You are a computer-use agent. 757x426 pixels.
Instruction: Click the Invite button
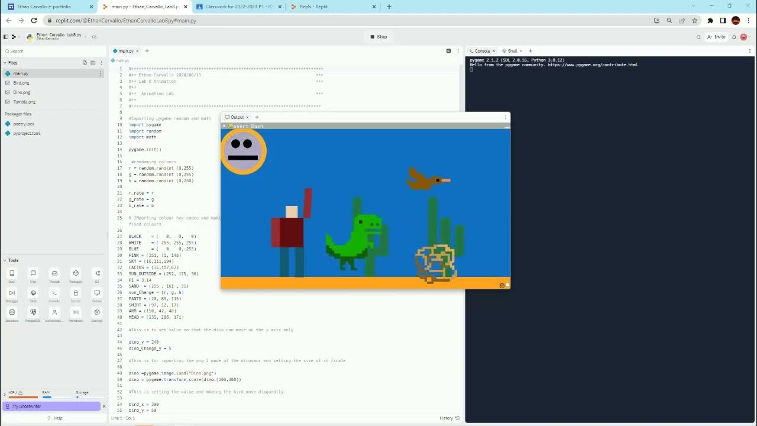[x=716, y=37]
